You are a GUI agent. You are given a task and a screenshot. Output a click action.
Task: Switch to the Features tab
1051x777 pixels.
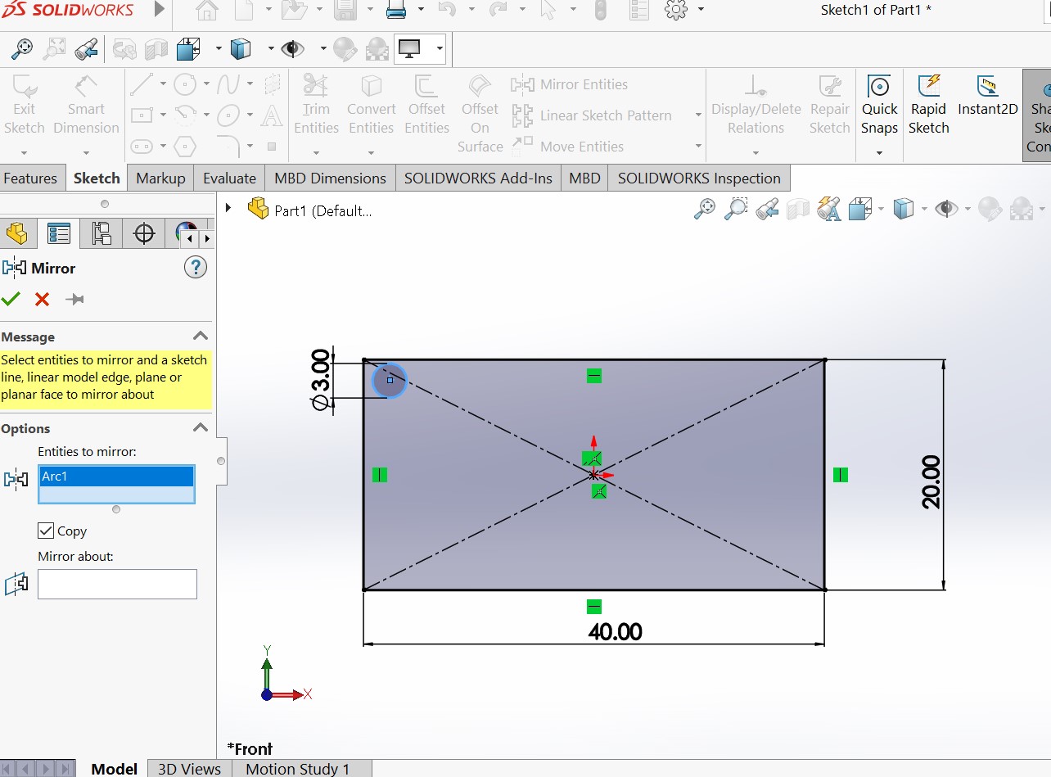[30, 178]
